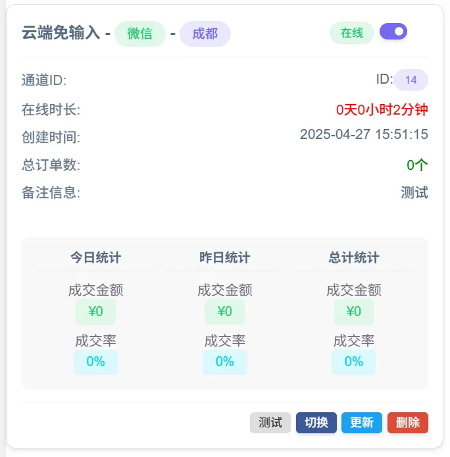This screenshot has width=450, height=457.
Task: Click today's ¥0 transaction amount
Action: 95,311
